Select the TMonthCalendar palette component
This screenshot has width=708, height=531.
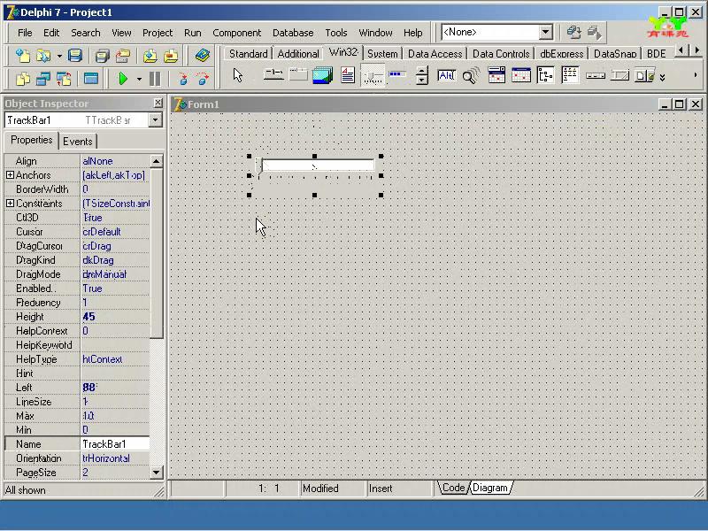click(520, 75)
